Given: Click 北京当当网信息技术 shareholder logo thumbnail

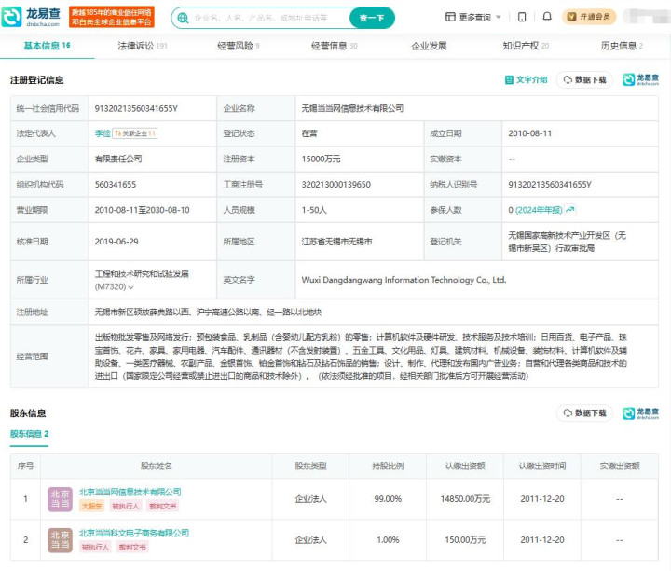Looking at the screenshot, I should [x=60, y=498].
